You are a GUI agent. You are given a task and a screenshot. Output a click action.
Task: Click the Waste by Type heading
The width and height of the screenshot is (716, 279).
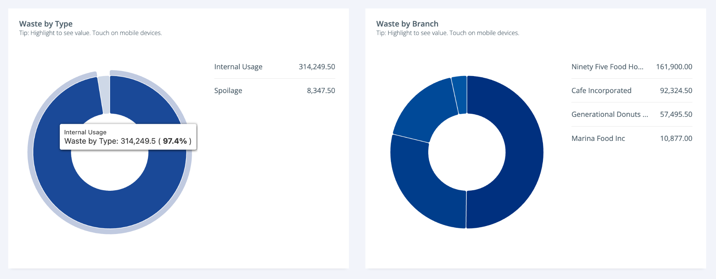click(46, 24)
